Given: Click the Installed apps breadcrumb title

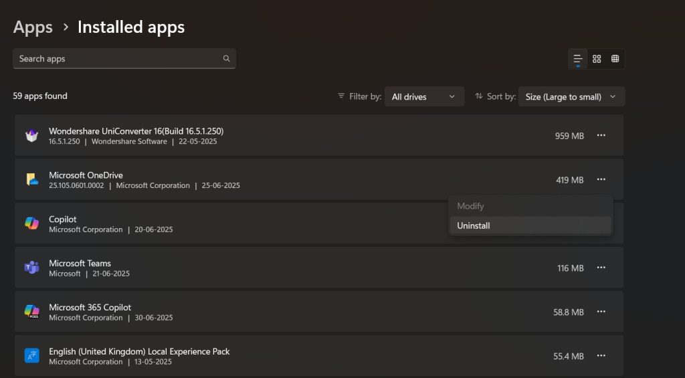Looking at the screenshot, I should [x=131, y=27].
